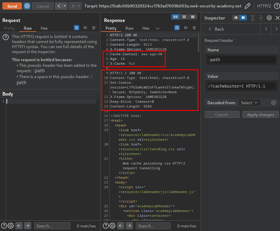Image resolution: width=280 pixels, height=231 pixels.
Task: Select the Response Hex tab
Action: point(146,28)
